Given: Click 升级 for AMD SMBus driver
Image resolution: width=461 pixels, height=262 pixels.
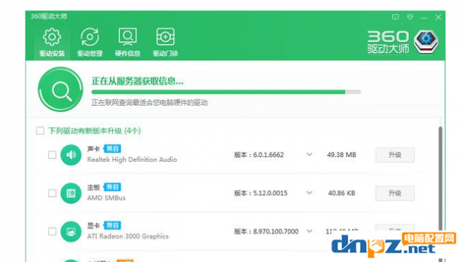Looking at the screenshot, I should (x=395, y=193).
